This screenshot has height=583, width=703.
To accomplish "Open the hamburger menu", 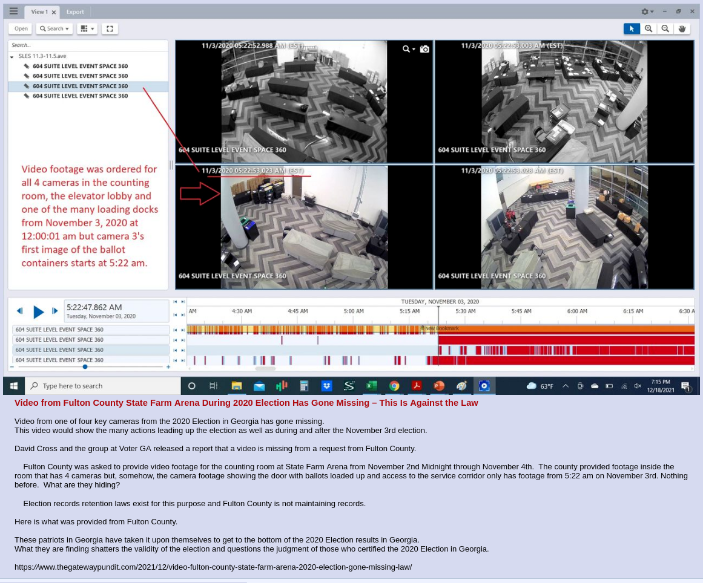I will click(13, 11).
